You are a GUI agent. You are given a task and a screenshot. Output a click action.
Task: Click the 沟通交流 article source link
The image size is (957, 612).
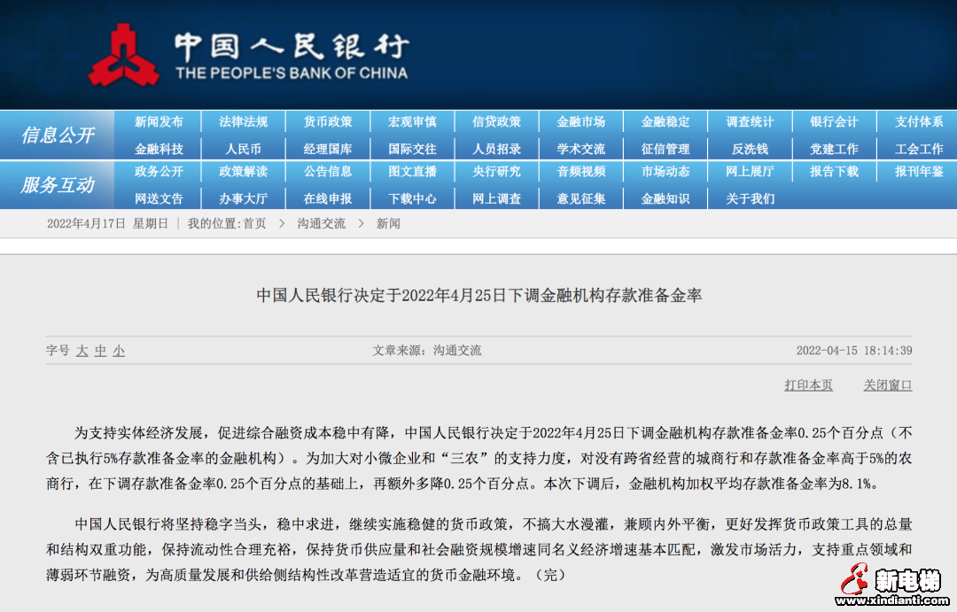pyautogui.click(x=459, y=350)
